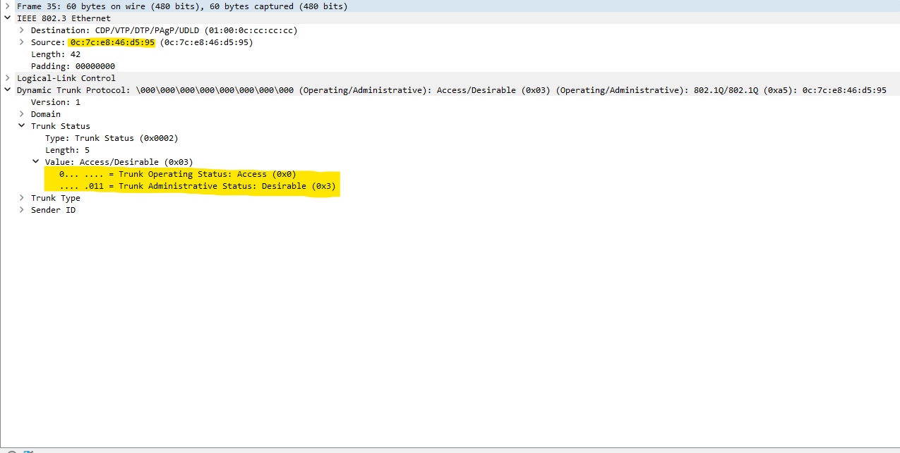Expand the Destination field arrow

click(x=22, y=30)
